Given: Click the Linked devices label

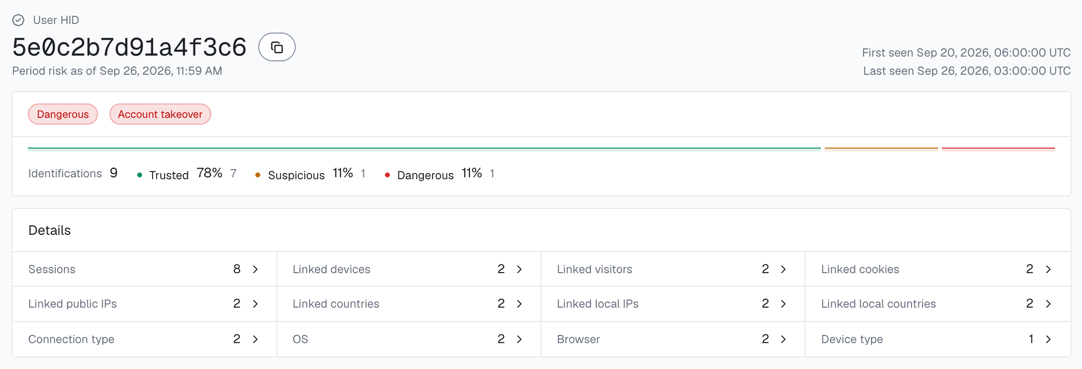Looking at the screenshot, I should coord(331,269).
